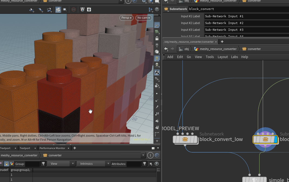The image size is (289, 182).
Task: Click the Attributes filter input field
Action: pyautogui.click(x=134, y=164)
